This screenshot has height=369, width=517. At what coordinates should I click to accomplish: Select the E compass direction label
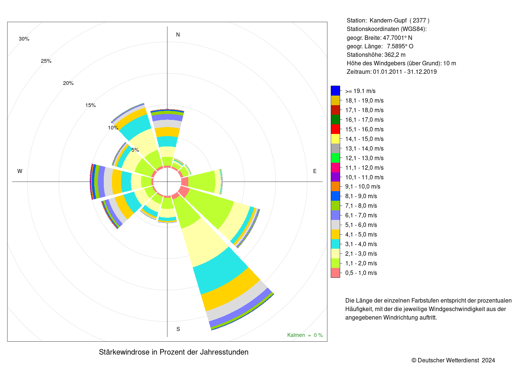coord(315,171)
